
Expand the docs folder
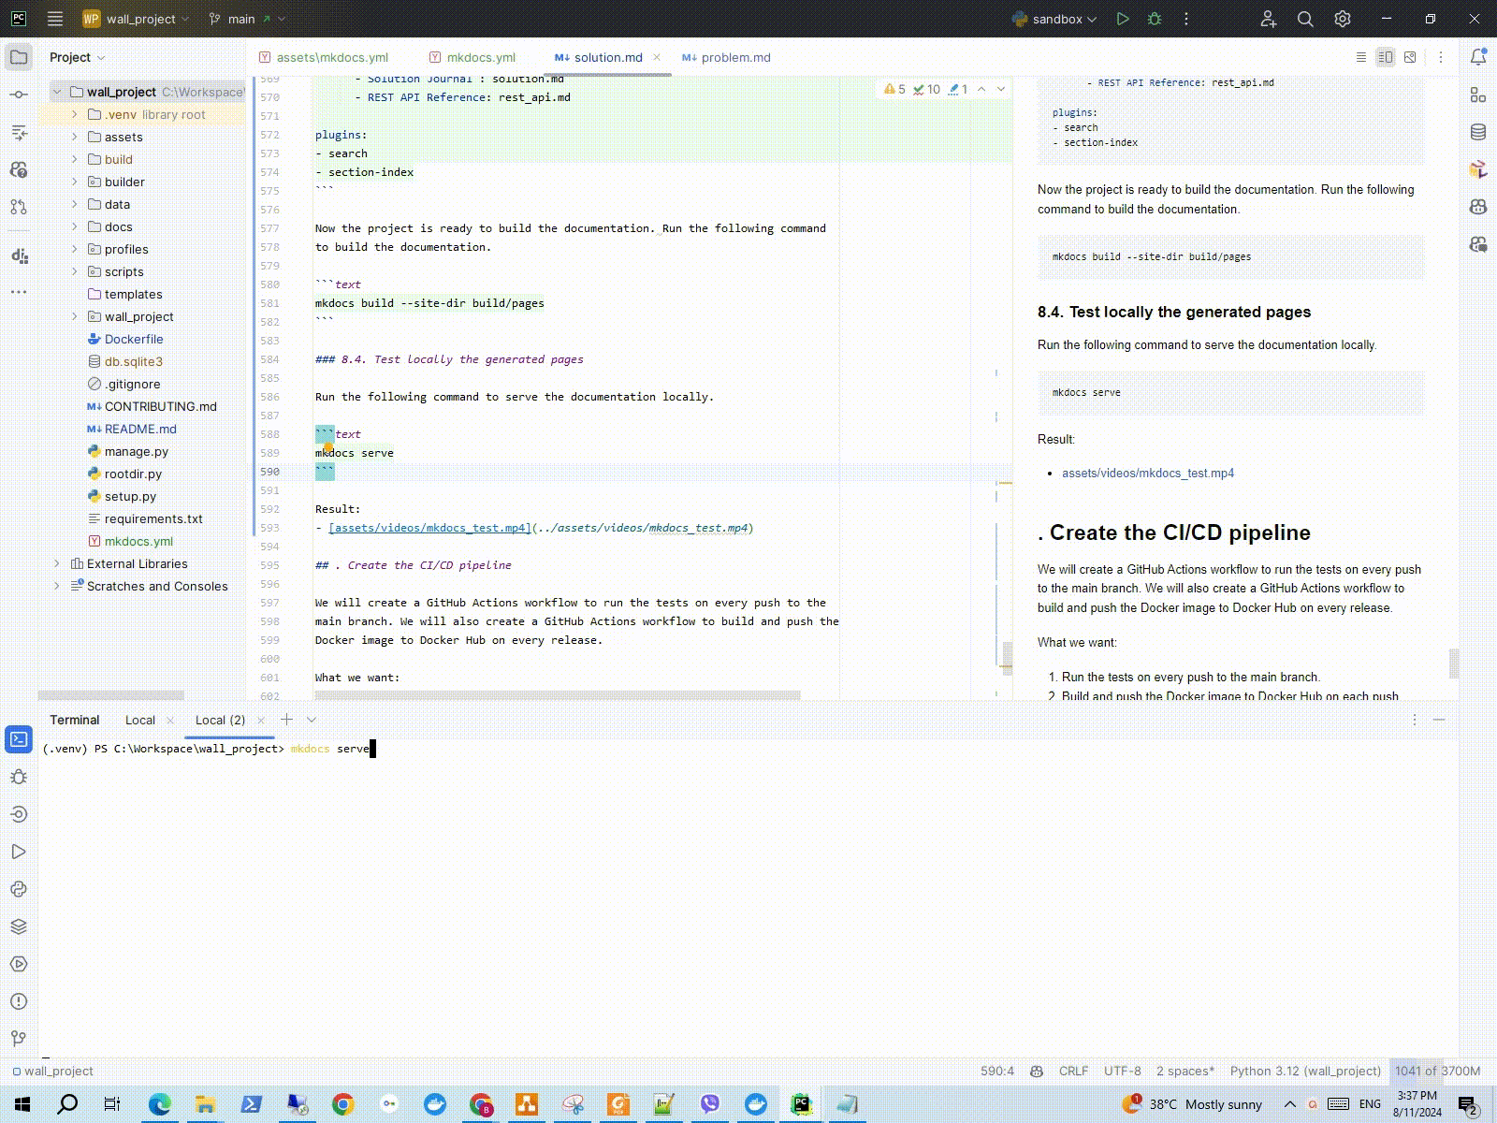pos(75,226)
